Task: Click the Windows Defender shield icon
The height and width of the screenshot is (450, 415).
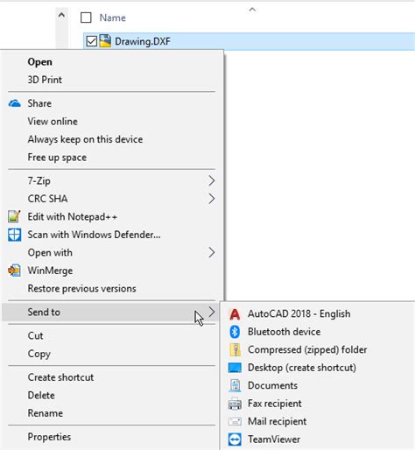Action: 14,235
